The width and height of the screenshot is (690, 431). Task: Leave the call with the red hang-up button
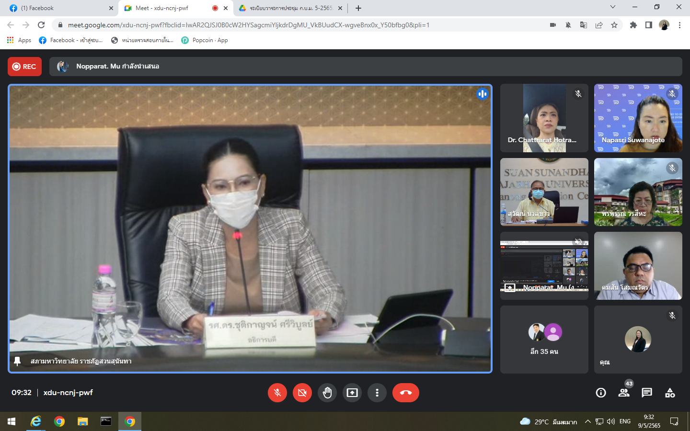click(x=406, y=393)
